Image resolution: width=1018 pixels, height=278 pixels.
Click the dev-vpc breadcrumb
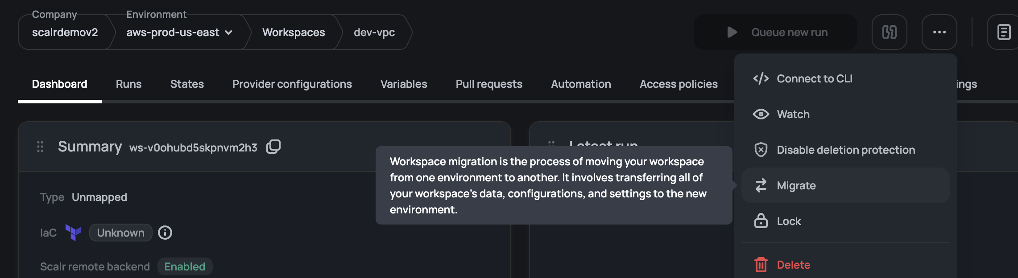(x=374, y=32)
